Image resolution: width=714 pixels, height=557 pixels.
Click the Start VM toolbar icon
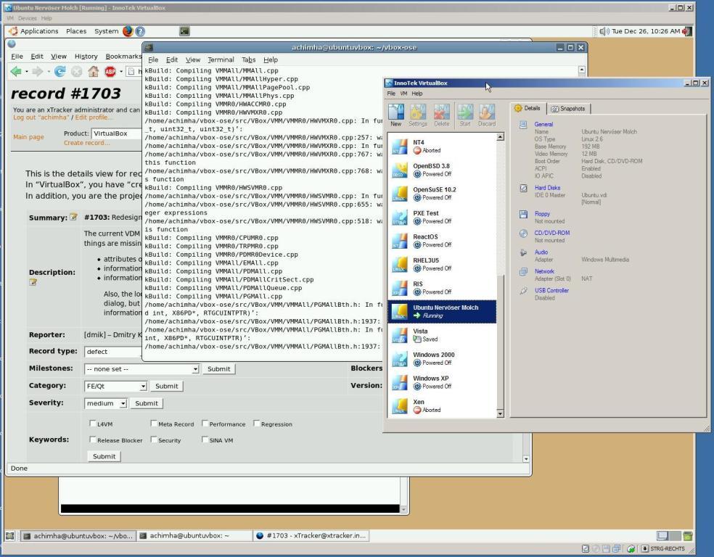465,115
